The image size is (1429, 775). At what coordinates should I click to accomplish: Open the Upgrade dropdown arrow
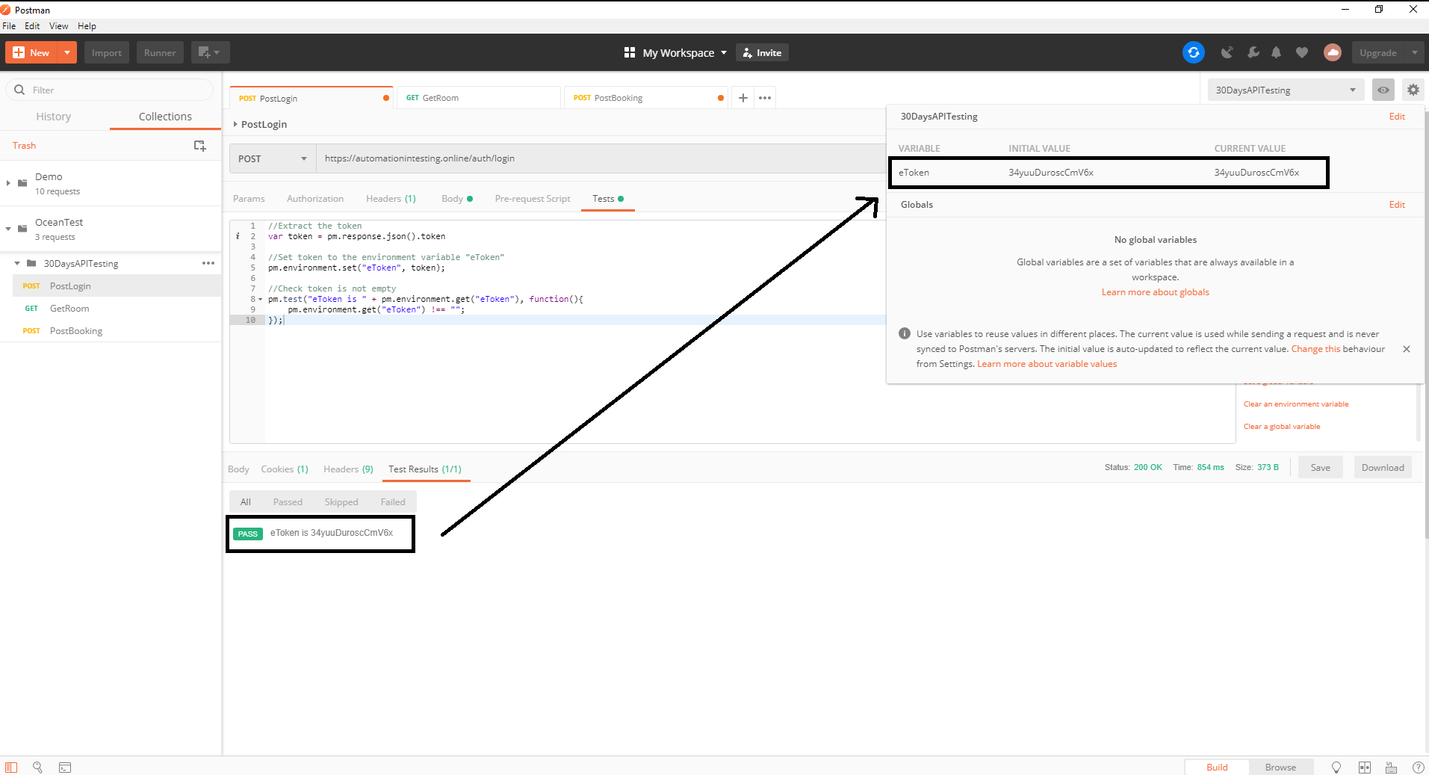pyautogui.click(x=1414, y=52)
